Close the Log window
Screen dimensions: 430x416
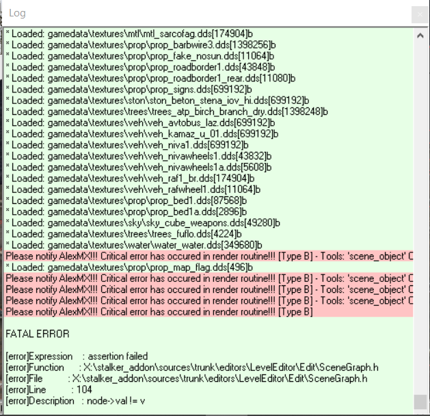point(420,14)
